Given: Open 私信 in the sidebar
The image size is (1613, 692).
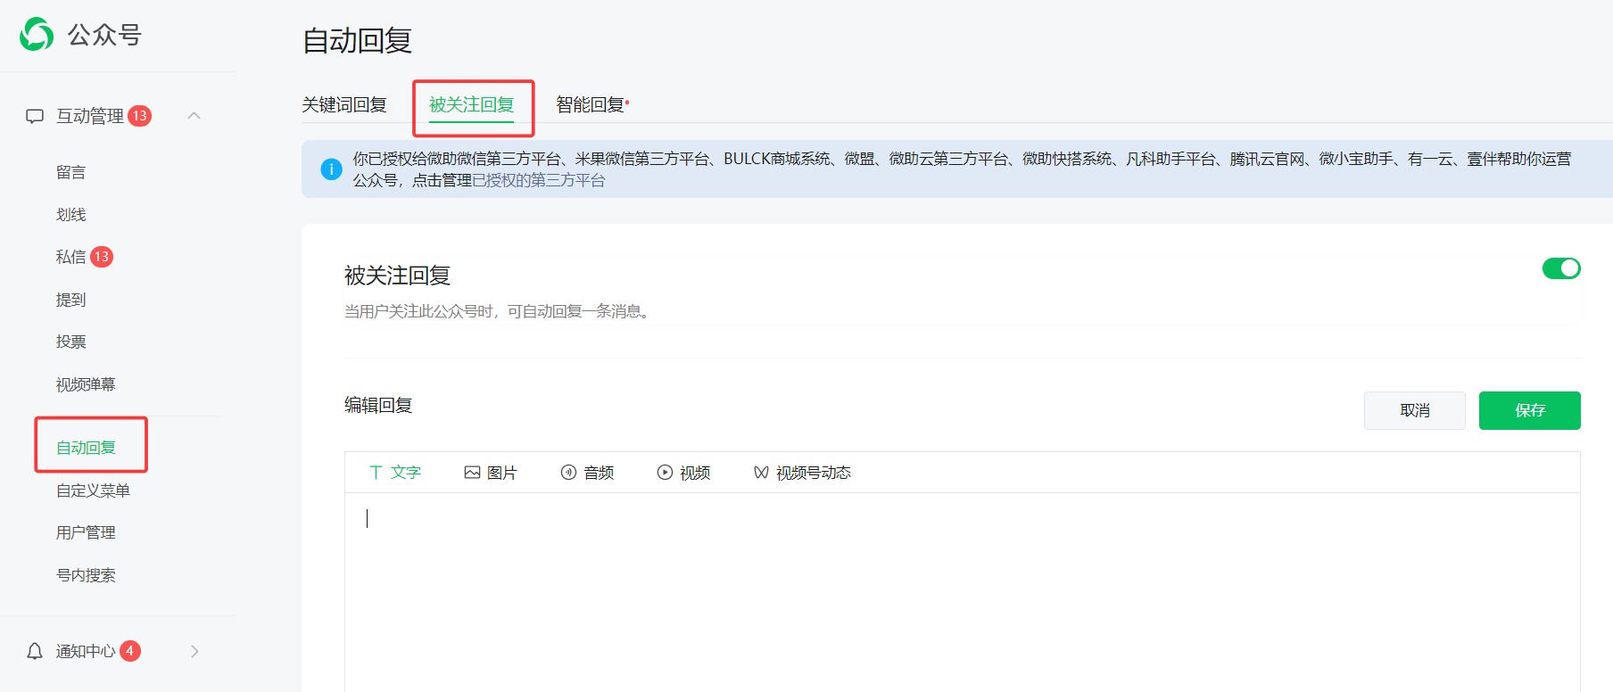Looking at the screenshot, I should pyautogui.click(x=71, y=257).
